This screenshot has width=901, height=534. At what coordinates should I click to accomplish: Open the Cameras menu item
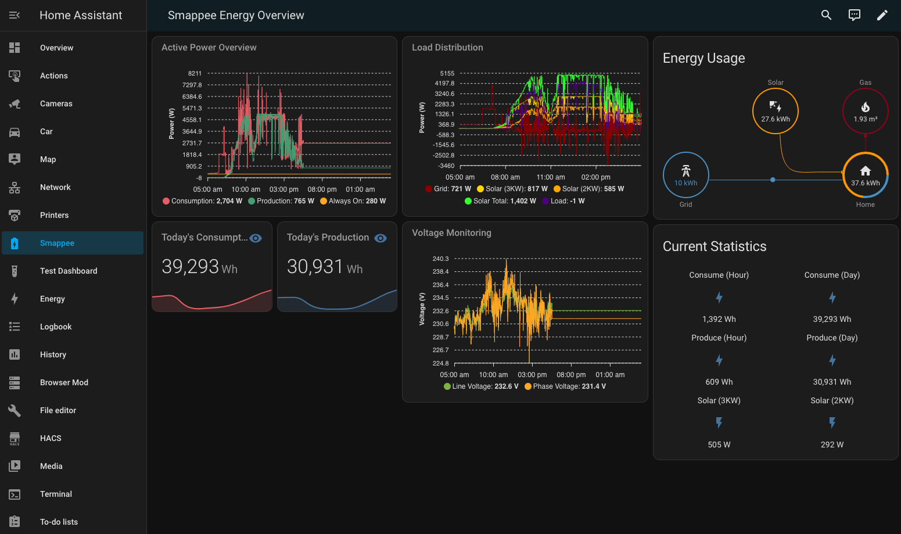(x=73, y=103)
